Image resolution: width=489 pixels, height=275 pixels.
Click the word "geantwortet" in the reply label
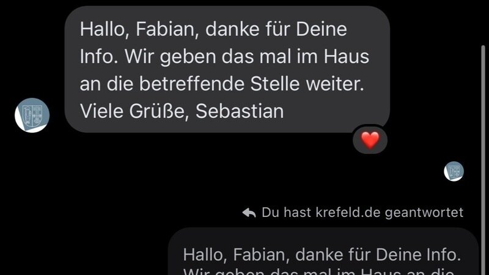click(x=424, y=213)
